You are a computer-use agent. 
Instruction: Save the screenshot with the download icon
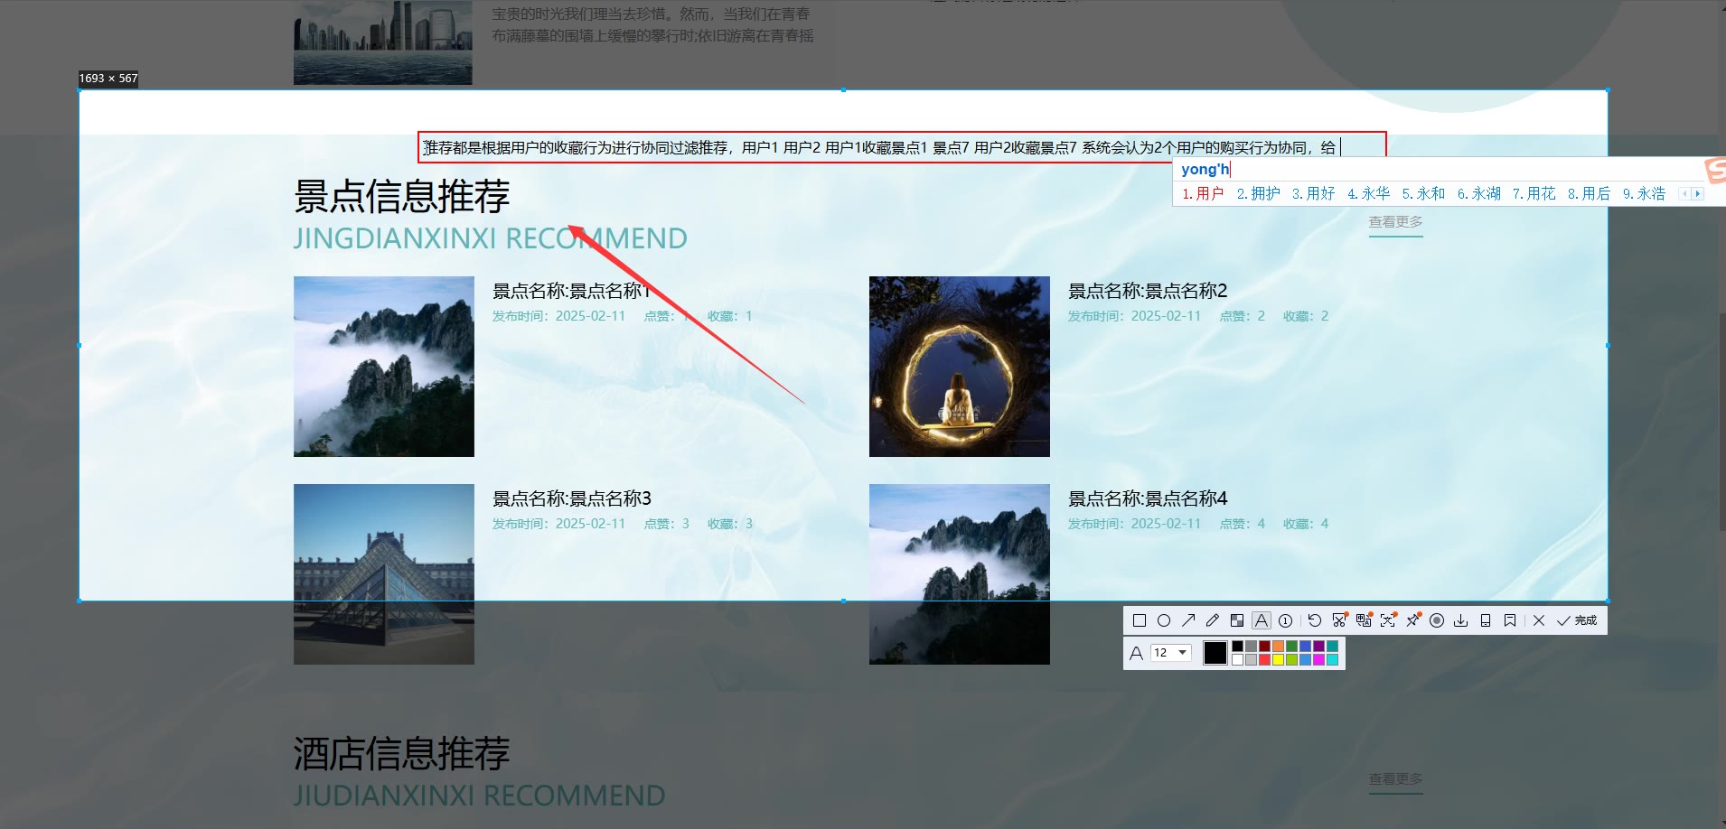pyautogui.click(x=1461, y=620)
